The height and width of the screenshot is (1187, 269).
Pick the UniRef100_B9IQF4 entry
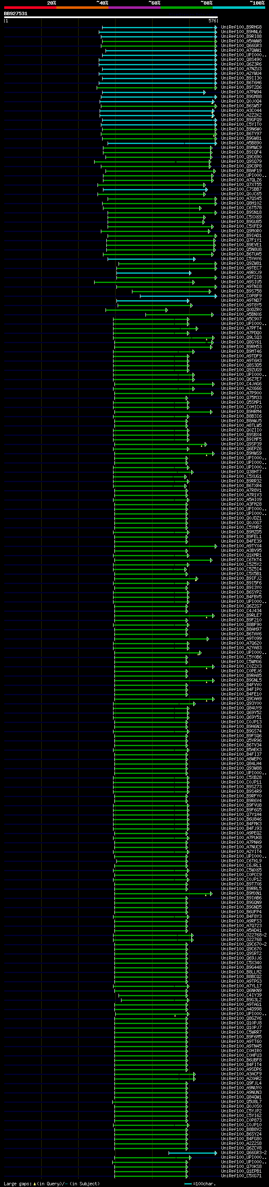[x=241, y=152]
